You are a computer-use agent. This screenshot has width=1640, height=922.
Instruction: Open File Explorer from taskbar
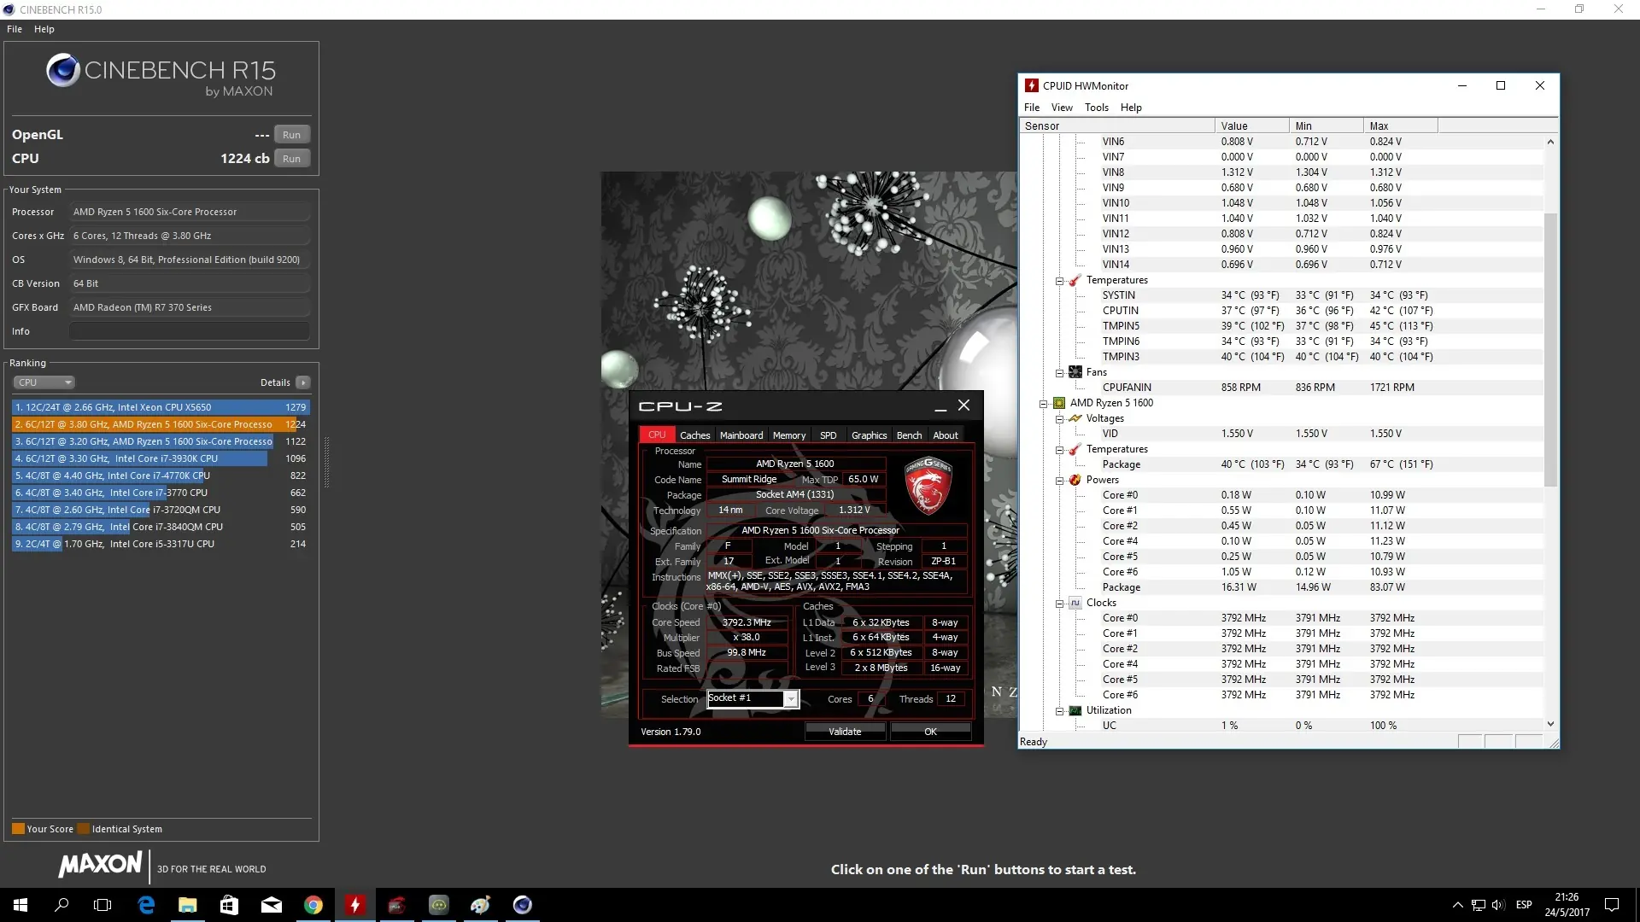pos(188,905)
